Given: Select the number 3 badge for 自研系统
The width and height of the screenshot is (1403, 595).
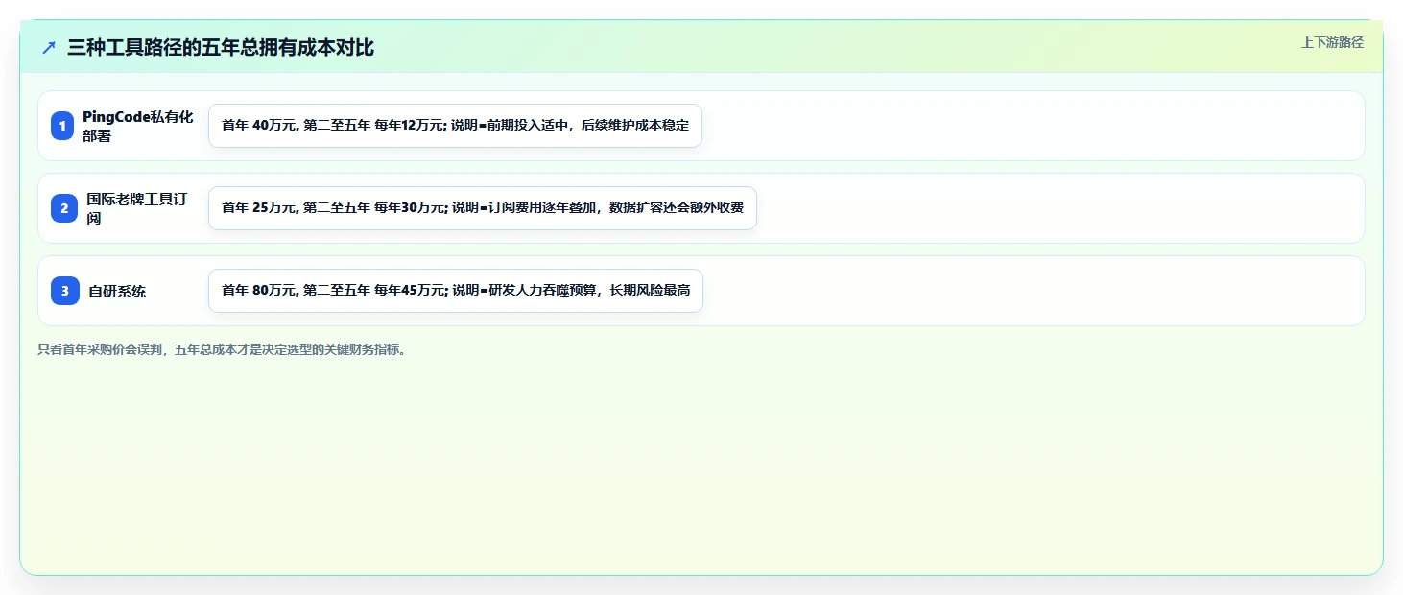Looking at the screenshot, I should (65, 290).
